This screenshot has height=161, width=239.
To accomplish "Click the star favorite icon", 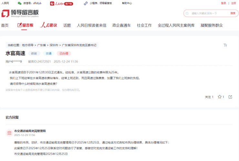I will pyautogui.click(x=220, y=97).
